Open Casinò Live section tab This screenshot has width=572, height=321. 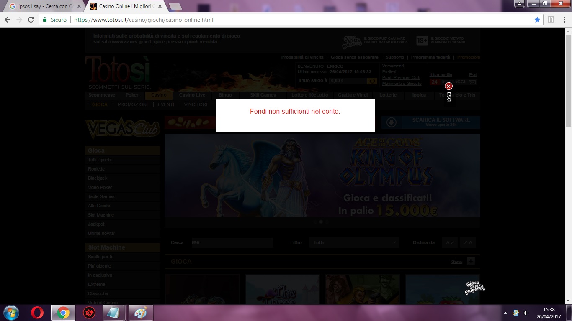[192, 95]
